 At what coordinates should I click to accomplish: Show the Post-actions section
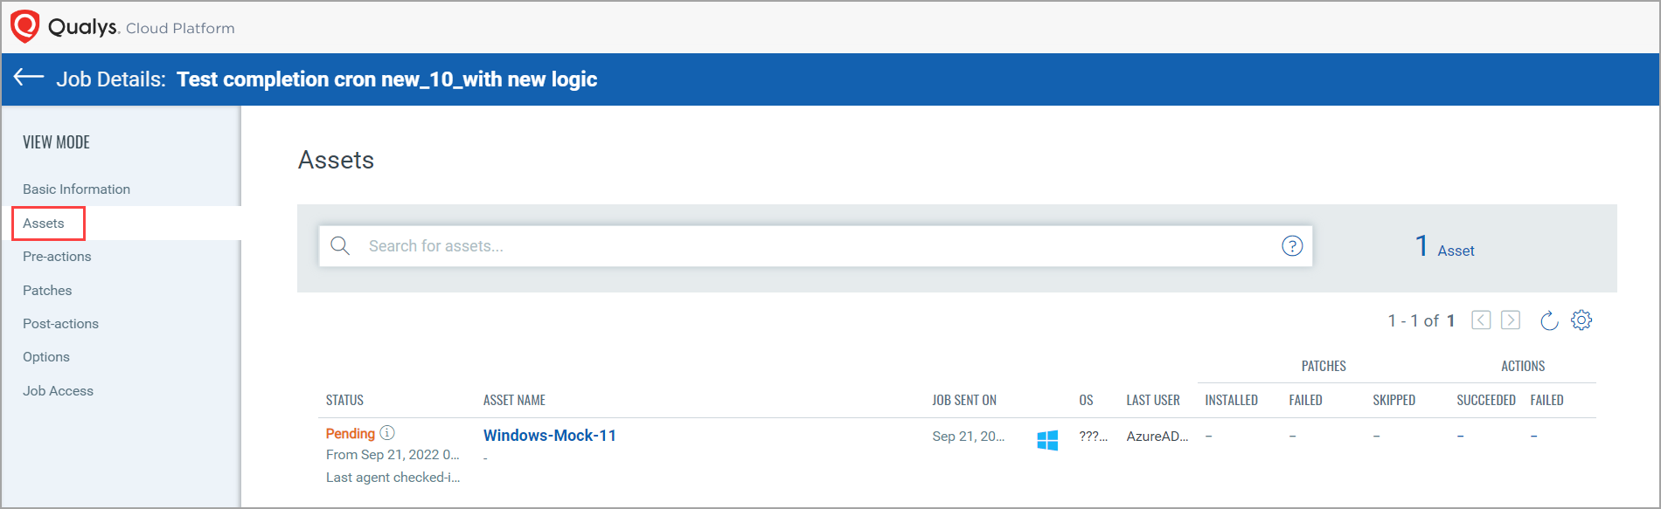(60, 324)
